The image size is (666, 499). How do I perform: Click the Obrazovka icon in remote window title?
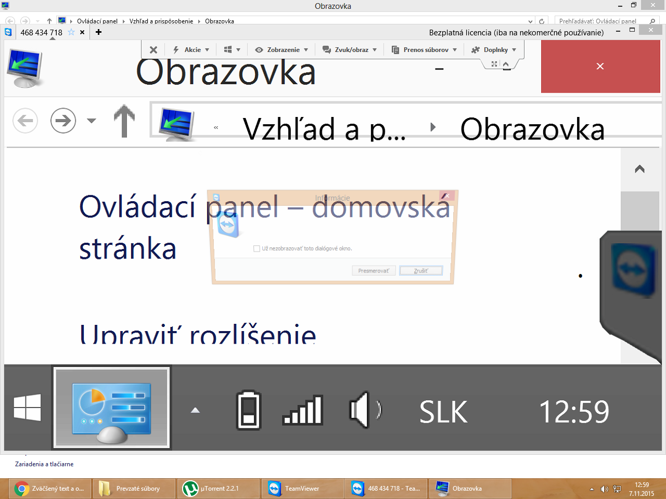(x=24, y=68)
